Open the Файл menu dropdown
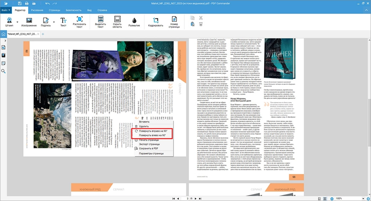This screenshot has width=371, height=201. (x=6, y=10)
